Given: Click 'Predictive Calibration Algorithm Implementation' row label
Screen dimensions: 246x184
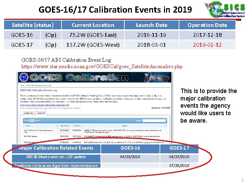Looking at the screenshot, I should coord(56,166).
